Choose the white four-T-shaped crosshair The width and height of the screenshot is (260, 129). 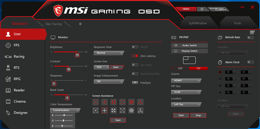click(x=113, y=111)
